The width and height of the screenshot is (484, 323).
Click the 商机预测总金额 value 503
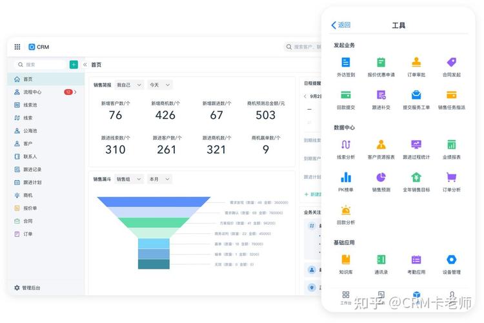click(x=265, y=115)
